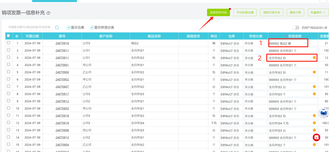Open 仓库 DEFAULT 总仓 selector in row 10
The height and width of the screenshot is (152, 329).
(232, 109)
